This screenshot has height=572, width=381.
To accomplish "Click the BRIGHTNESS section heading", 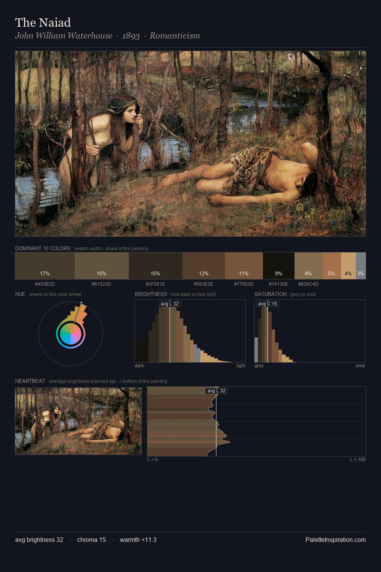I will (151, 294).
